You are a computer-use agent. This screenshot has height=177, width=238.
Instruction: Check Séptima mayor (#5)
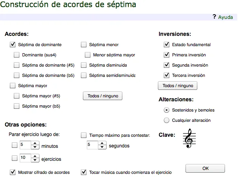pos(17,96)
